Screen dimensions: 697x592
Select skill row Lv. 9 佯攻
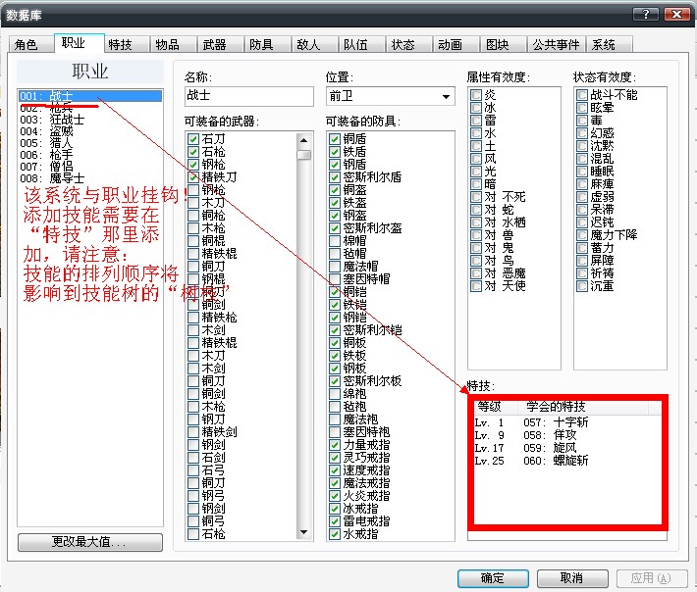567,435
